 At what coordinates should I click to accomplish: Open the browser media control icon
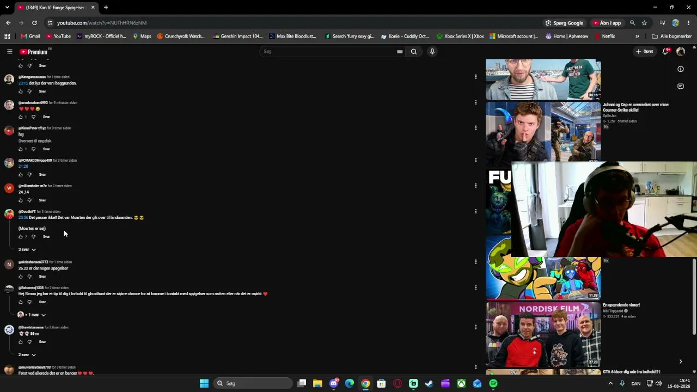(662, 23)
